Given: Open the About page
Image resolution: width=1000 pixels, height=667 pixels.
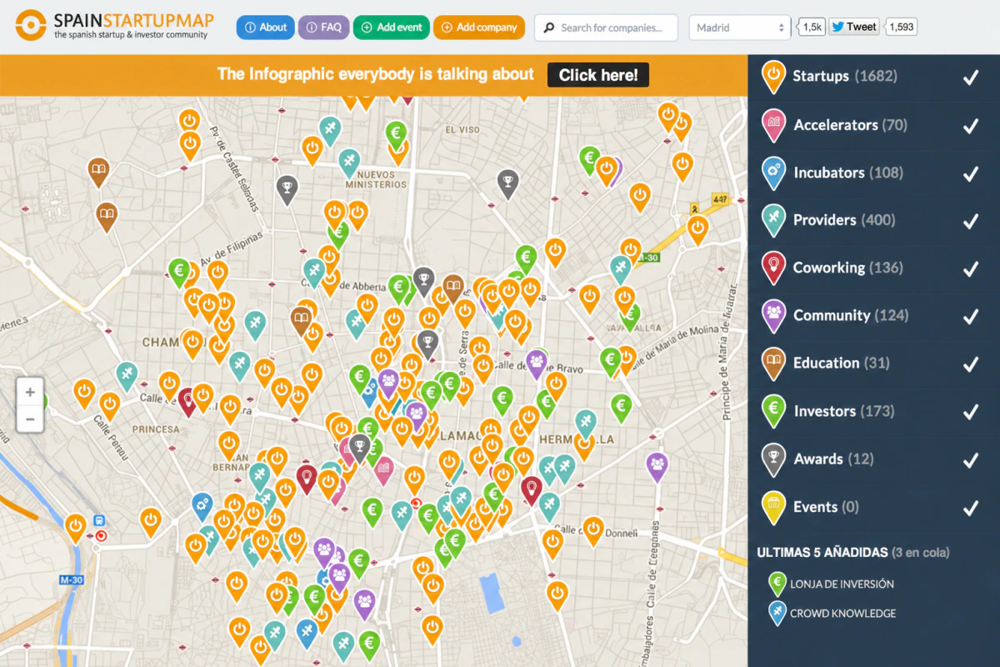Looking at the screenshot, I should (265, 28).
